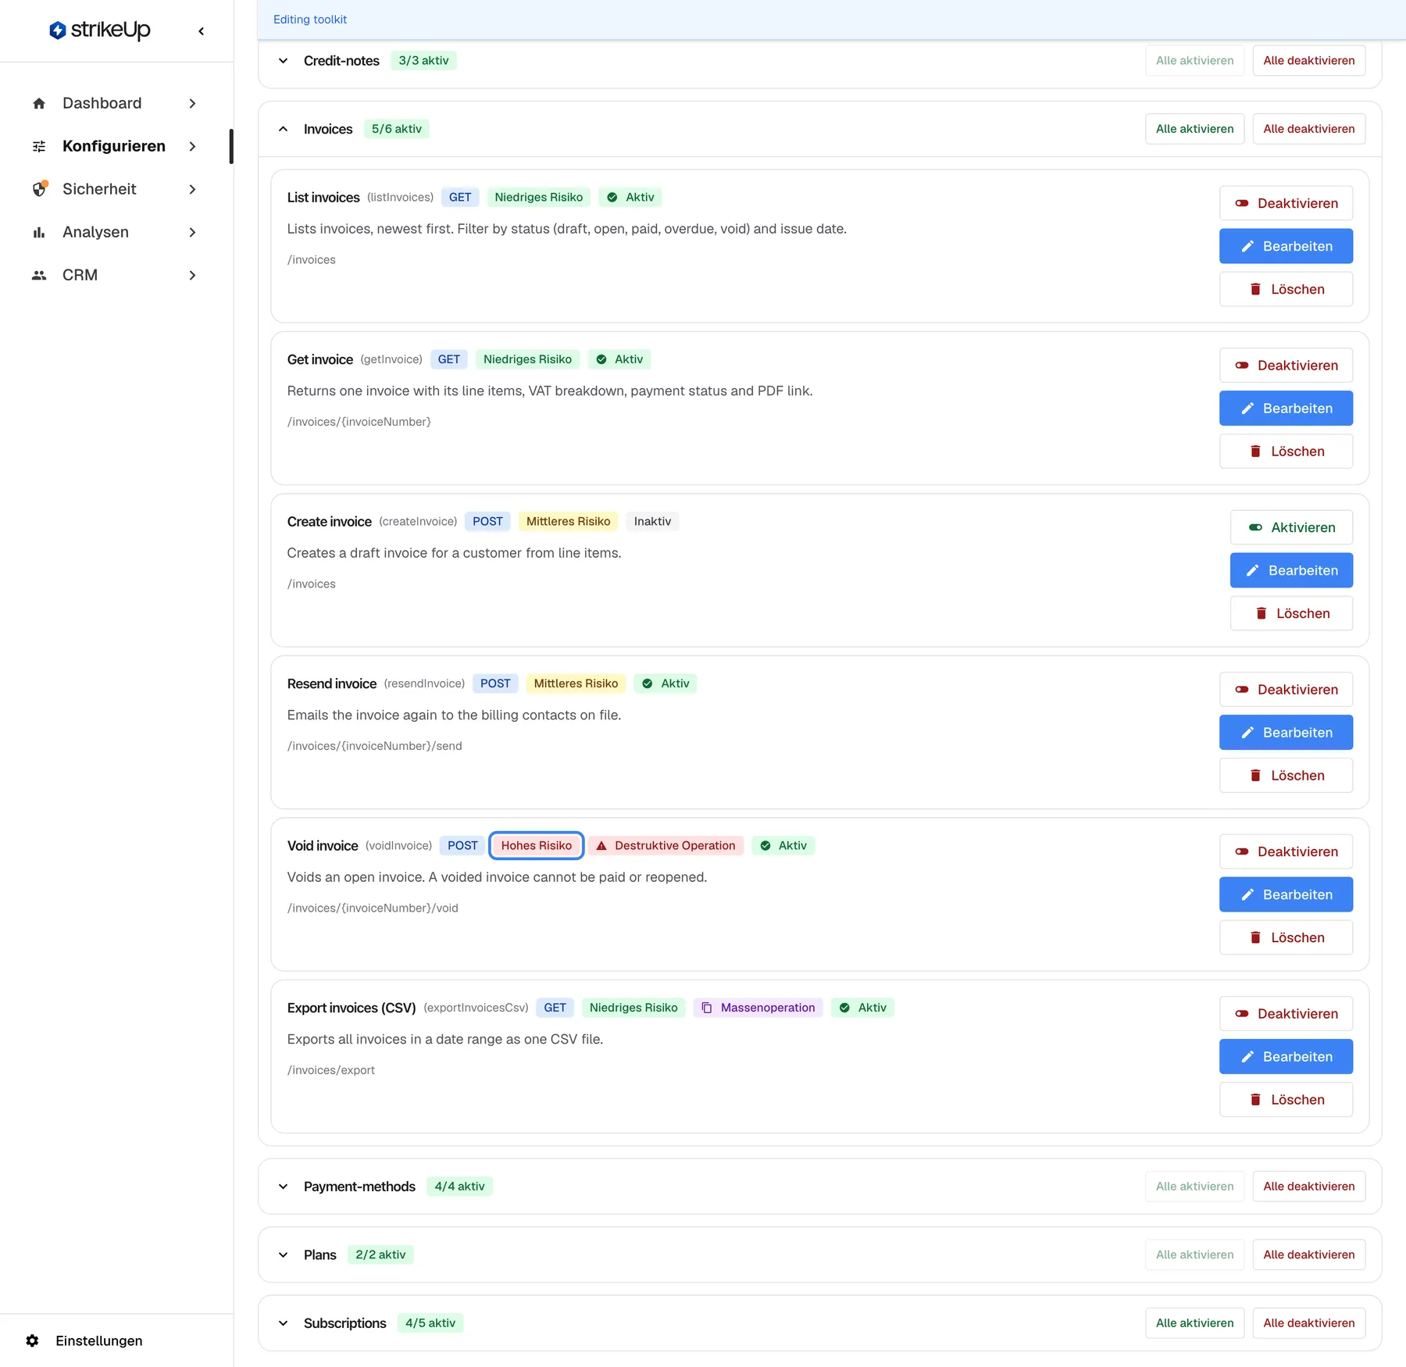Image resolution: width=1406 pixels, height=1367 pixels.
Task: Click Alle aktivieren for Invoices
Action: 1194,129
